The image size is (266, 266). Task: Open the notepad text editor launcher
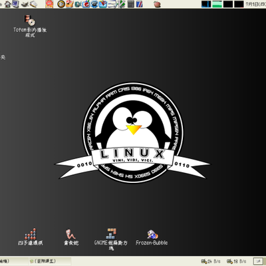(x=33, y=4)
